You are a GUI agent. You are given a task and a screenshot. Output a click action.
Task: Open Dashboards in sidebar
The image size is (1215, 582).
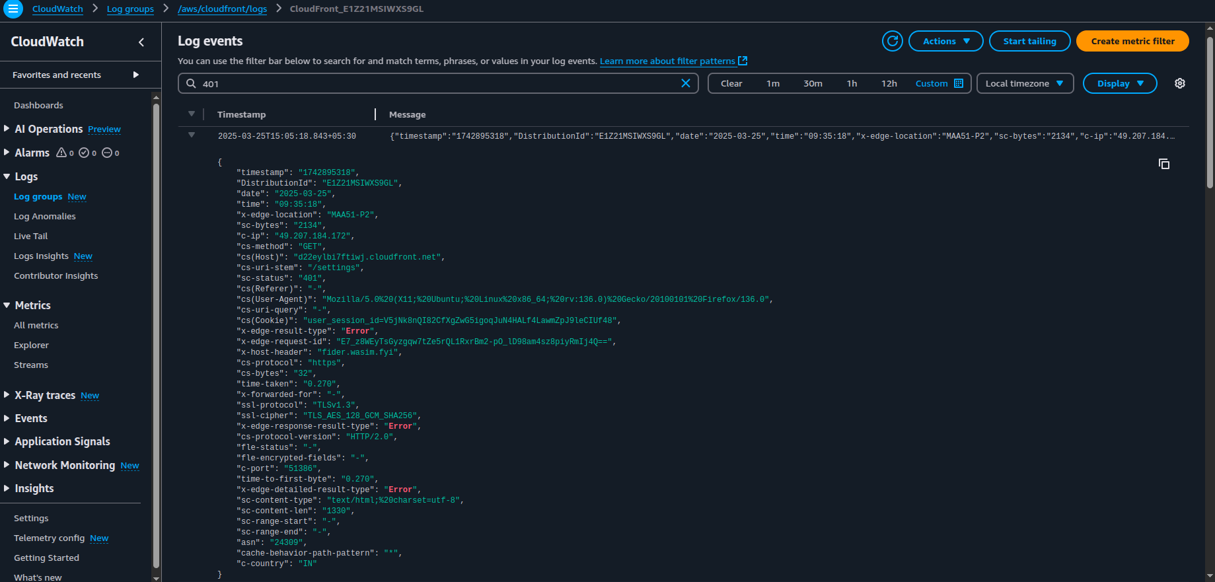(38, 105)
